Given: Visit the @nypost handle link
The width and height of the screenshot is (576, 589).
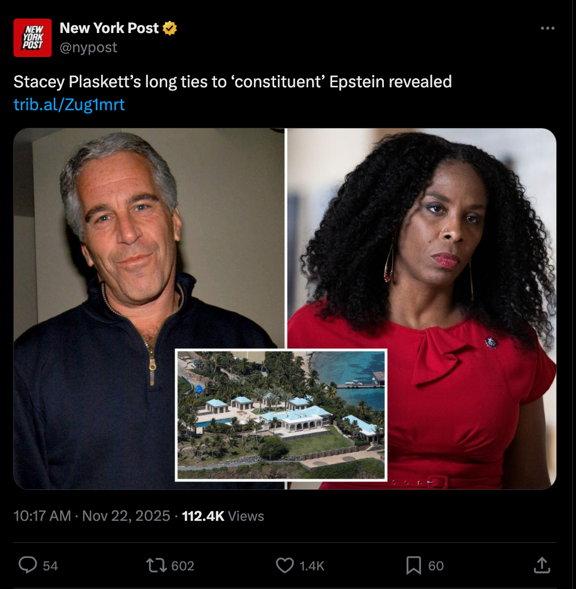Looking at the screenshot, I should pyautogui.click(x=88, y=47).
